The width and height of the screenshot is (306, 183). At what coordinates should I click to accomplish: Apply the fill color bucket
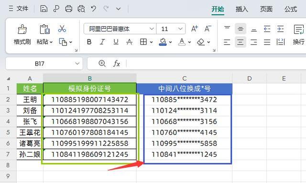pos(163,42)
